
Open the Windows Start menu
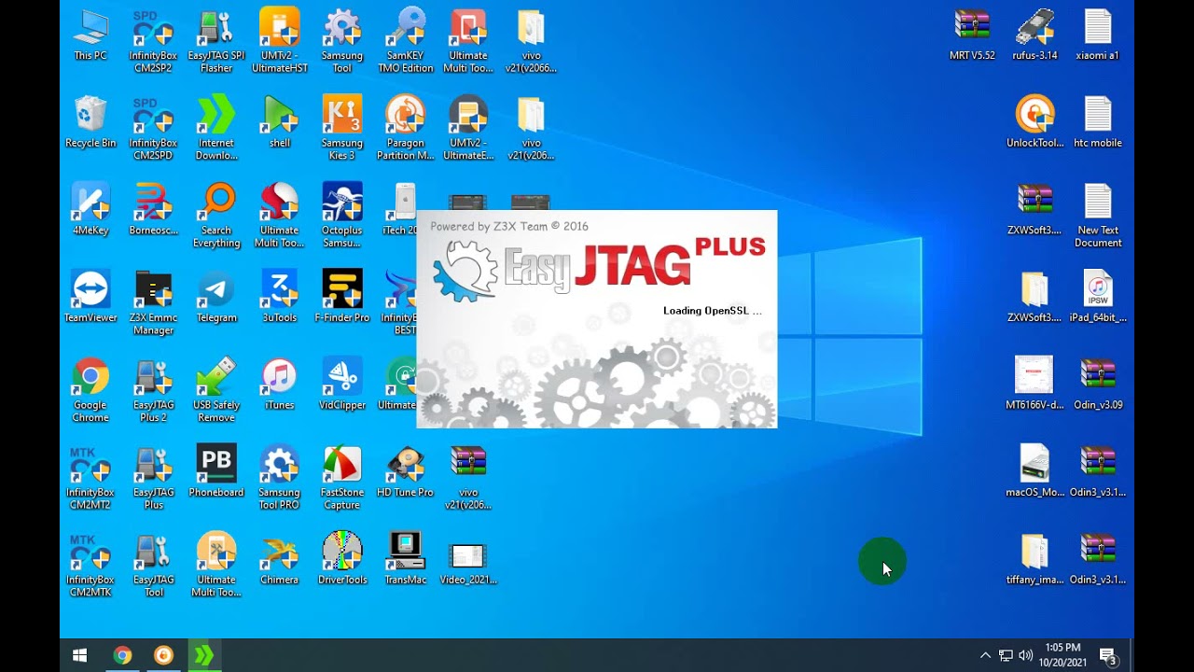point(80,655)
